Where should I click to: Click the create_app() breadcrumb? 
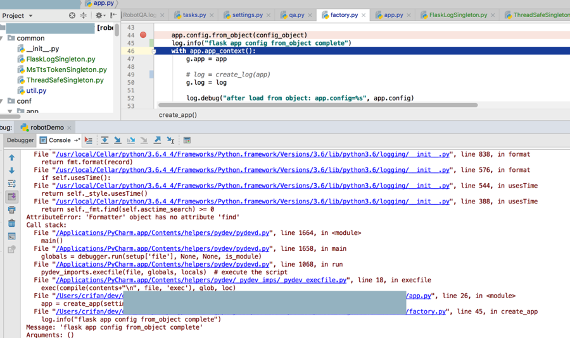[178, 115]
